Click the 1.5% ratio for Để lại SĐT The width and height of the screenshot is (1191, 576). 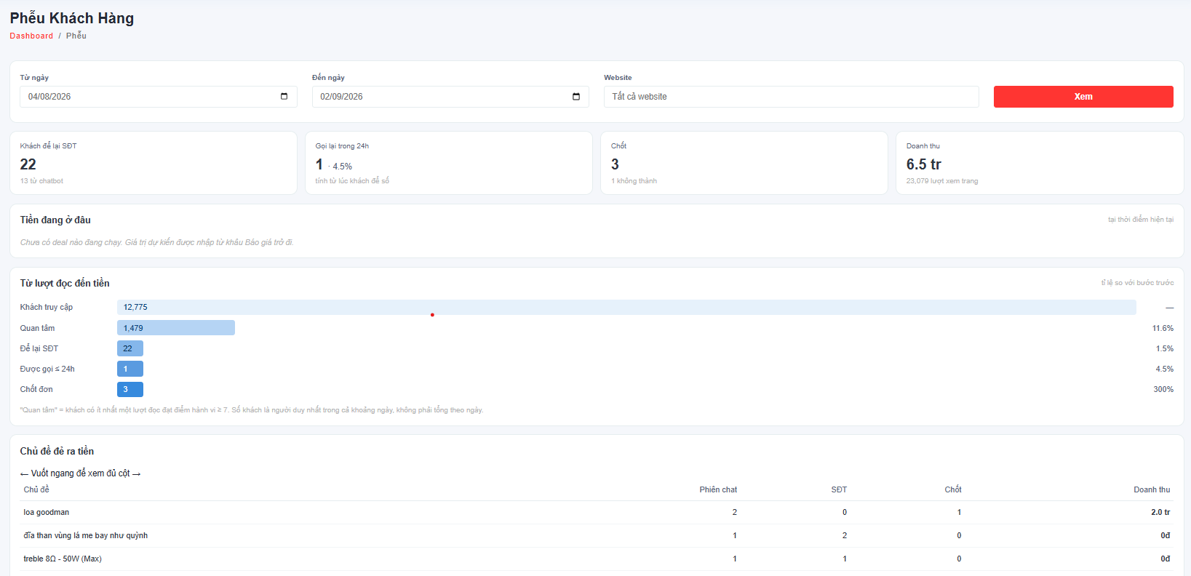tap(1165, 348)
